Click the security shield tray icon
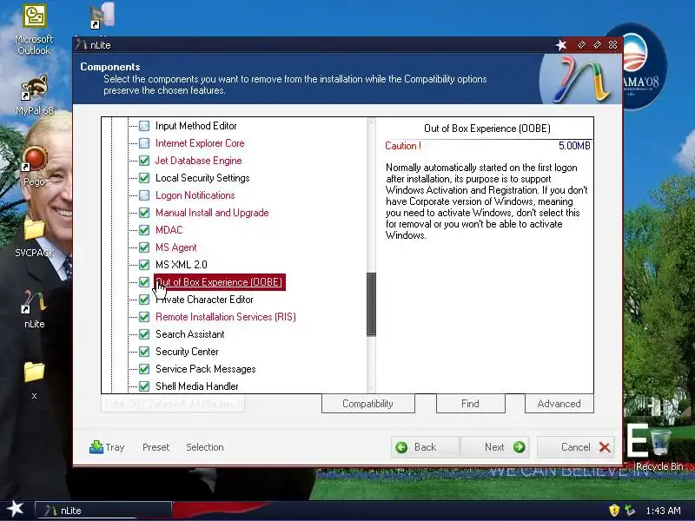Image resolution: width=695 pixels, height=521 pixels. pyautogui.click(x=614, y=511)
